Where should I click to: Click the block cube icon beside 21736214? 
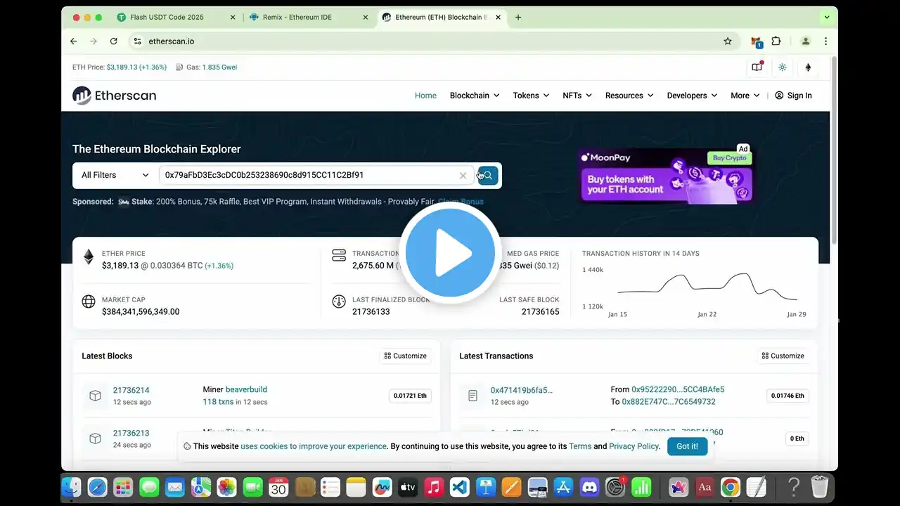pyautogui.click(x=95, y=396)
